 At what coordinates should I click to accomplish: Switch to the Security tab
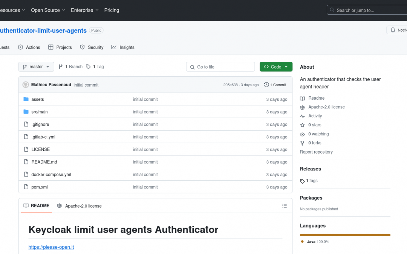coord(92,47)
